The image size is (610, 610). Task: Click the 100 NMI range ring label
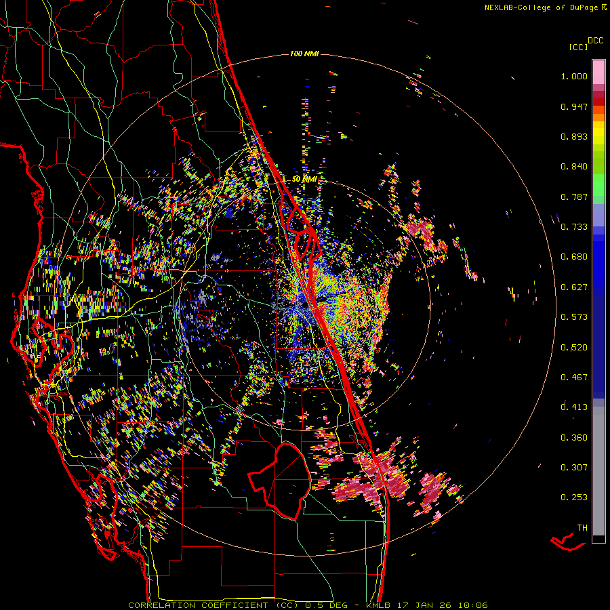304,54
